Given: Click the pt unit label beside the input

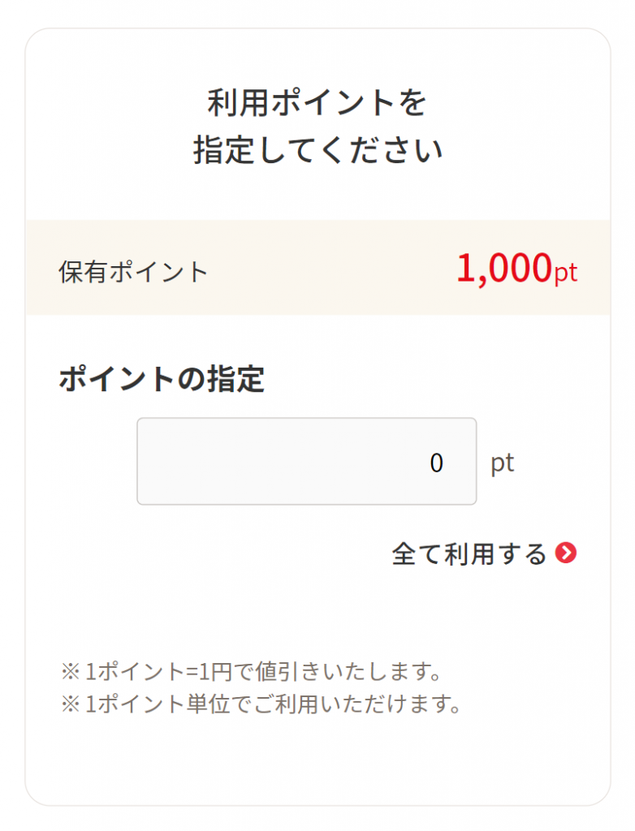Looking at the screenshot, I should point(503,463).
